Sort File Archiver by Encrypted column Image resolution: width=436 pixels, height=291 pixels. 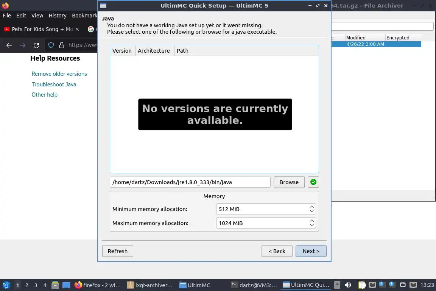pyautogui.click(x=403, y=38)
